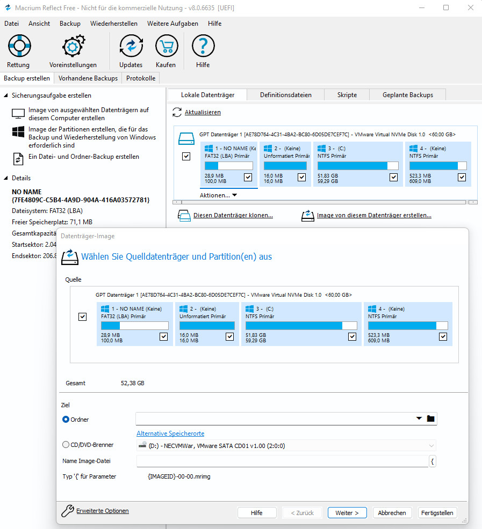Collapse the Sicherungsaufgabe erstellen section
The image size is (482, 529).
tap(6, 95)
